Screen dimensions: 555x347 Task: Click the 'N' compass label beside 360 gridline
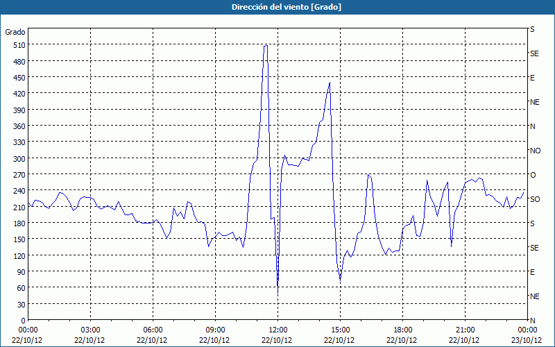532,126
